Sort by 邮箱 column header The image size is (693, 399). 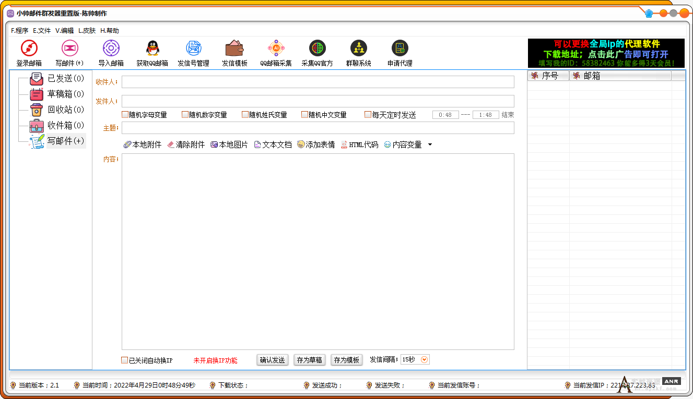pyautogui.click(x=620, y=76)
